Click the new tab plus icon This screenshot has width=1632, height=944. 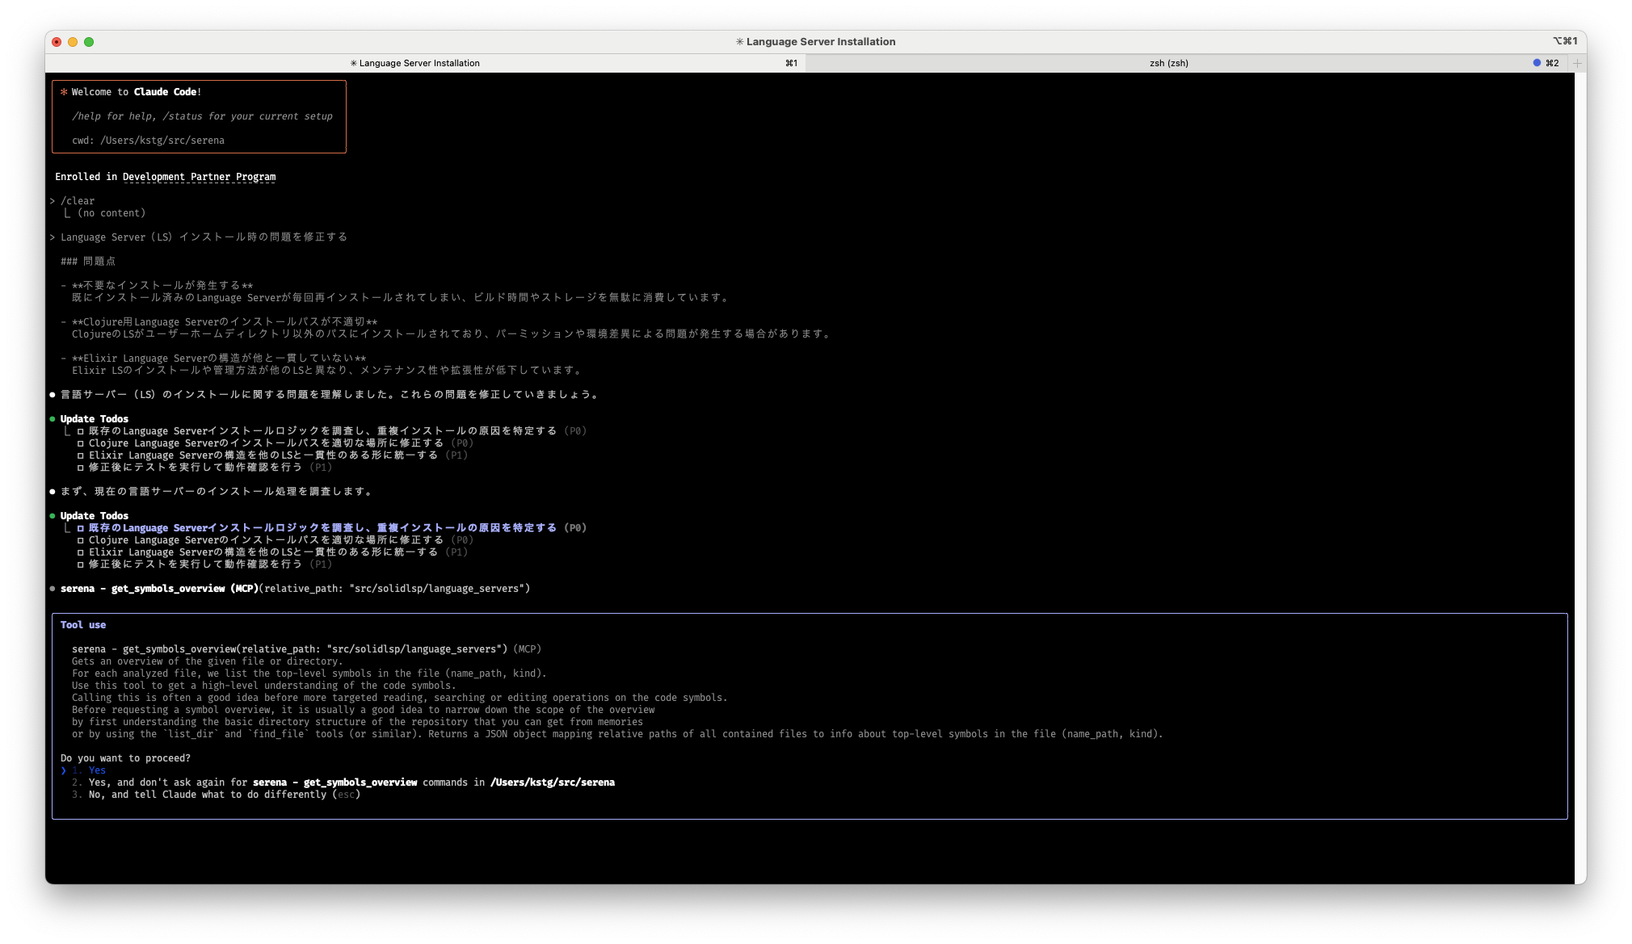(1577, 63)
